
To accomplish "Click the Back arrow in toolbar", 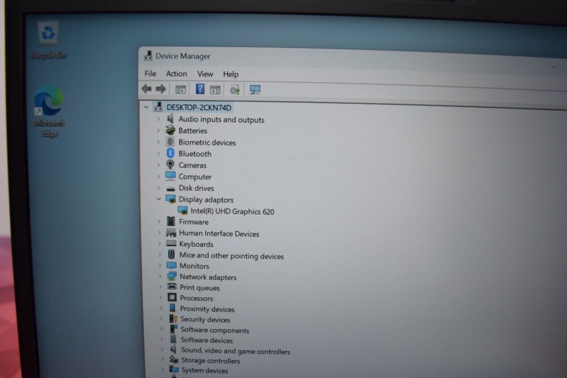I will pos(146,88).
